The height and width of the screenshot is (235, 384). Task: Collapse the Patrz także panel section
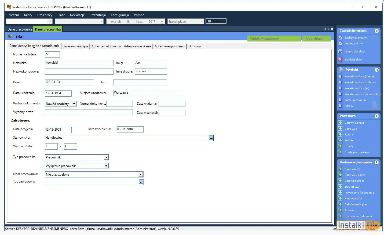coord(376,116)
